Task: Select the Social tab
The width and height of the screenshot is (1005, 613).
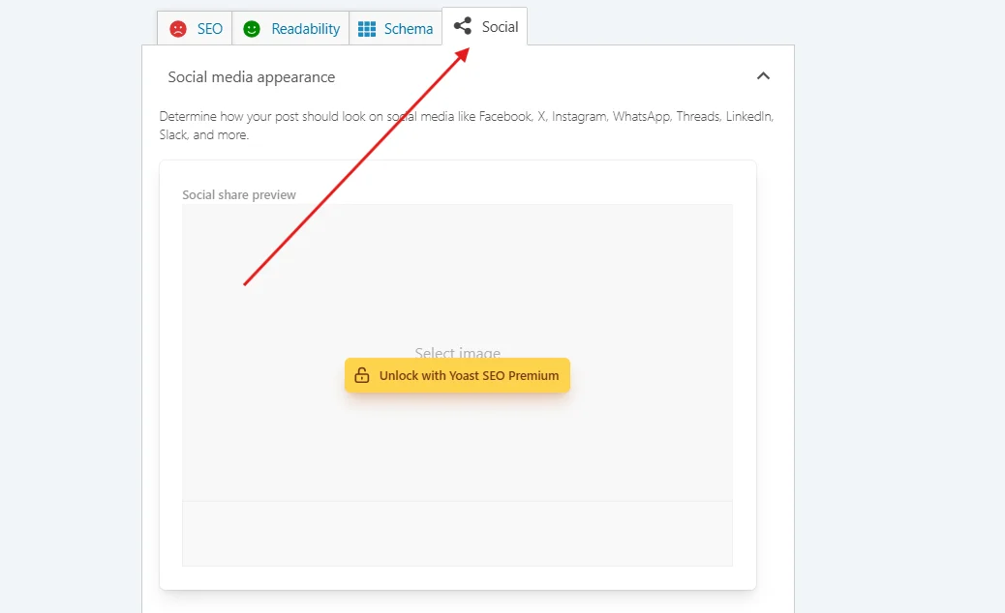Action: click(x=485, y=27)
